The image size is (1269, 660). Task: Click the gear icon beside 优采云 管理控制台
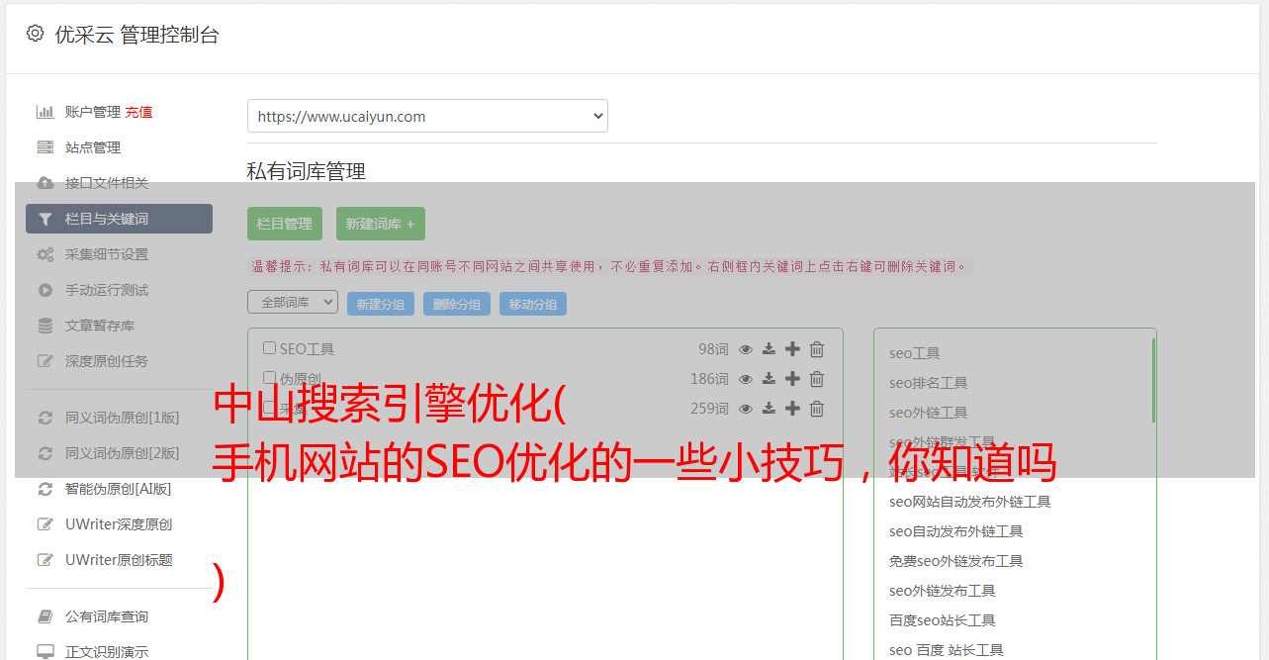click(x=36, y=34)
